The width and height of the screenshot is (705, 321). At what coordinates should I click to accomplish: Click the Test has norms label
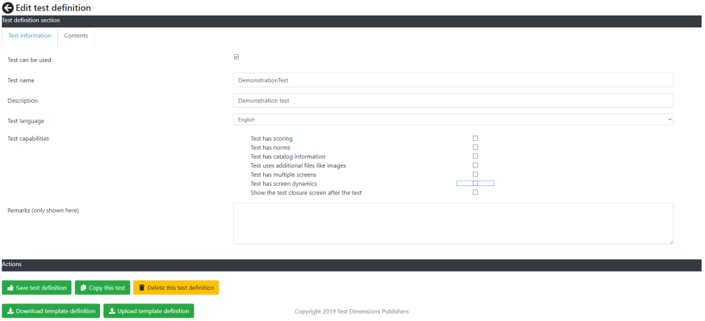pos(270,148)
